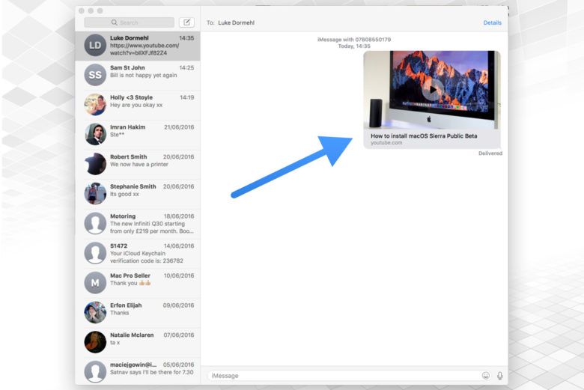The height and width of the screenshot is (390, 584).
Task: Click the microphone dictation icon
Action: coord(499,375)
